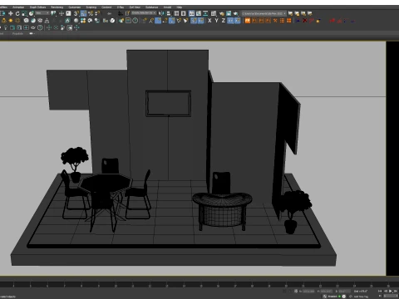Click the V-Ray logo circle icon
Image resolution: width=399 pixels, height=299 pixels.
(x=112, y=20)
